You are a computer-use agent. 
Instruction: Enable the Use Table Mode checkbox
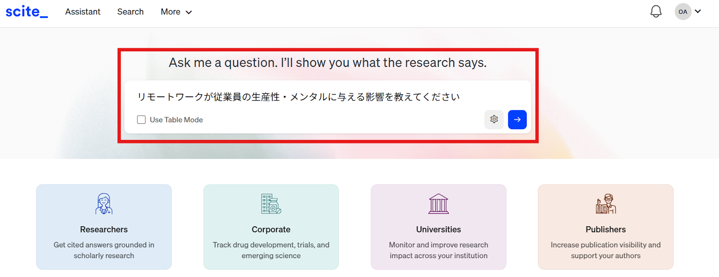coord(141,120)
